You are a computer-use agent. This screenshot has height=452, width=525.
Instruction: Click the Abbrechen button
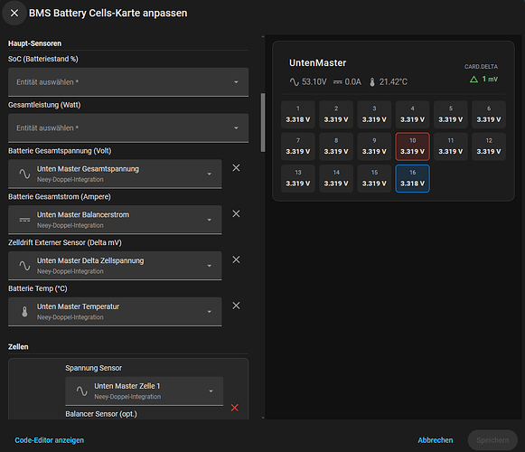[436, 440]
